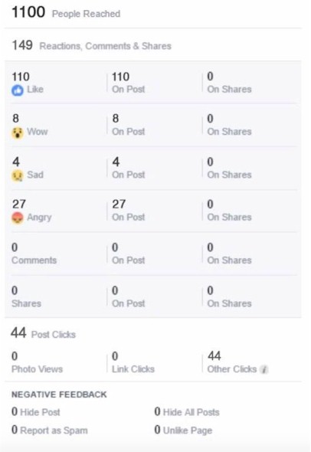Select the Shares row label
The width and height of the screenshot is (311, 452).
coord(26,303)
